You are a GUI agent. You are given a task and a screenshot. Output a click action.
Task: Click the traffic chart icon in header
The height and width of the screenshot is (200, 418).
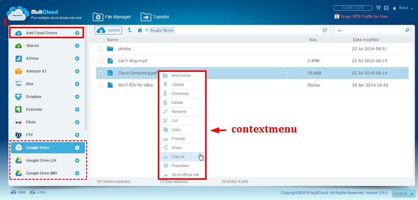(386, 8)
